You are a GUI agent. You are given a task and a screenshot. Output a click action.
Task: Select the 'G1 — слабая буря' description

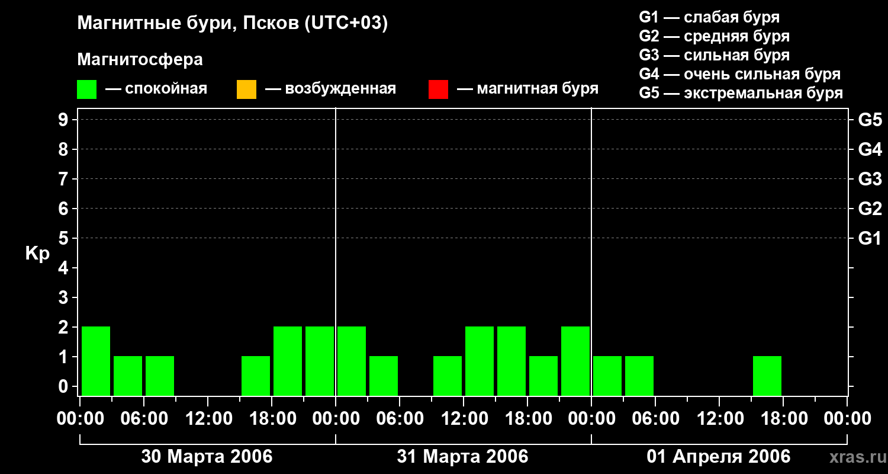pos(709,17)
